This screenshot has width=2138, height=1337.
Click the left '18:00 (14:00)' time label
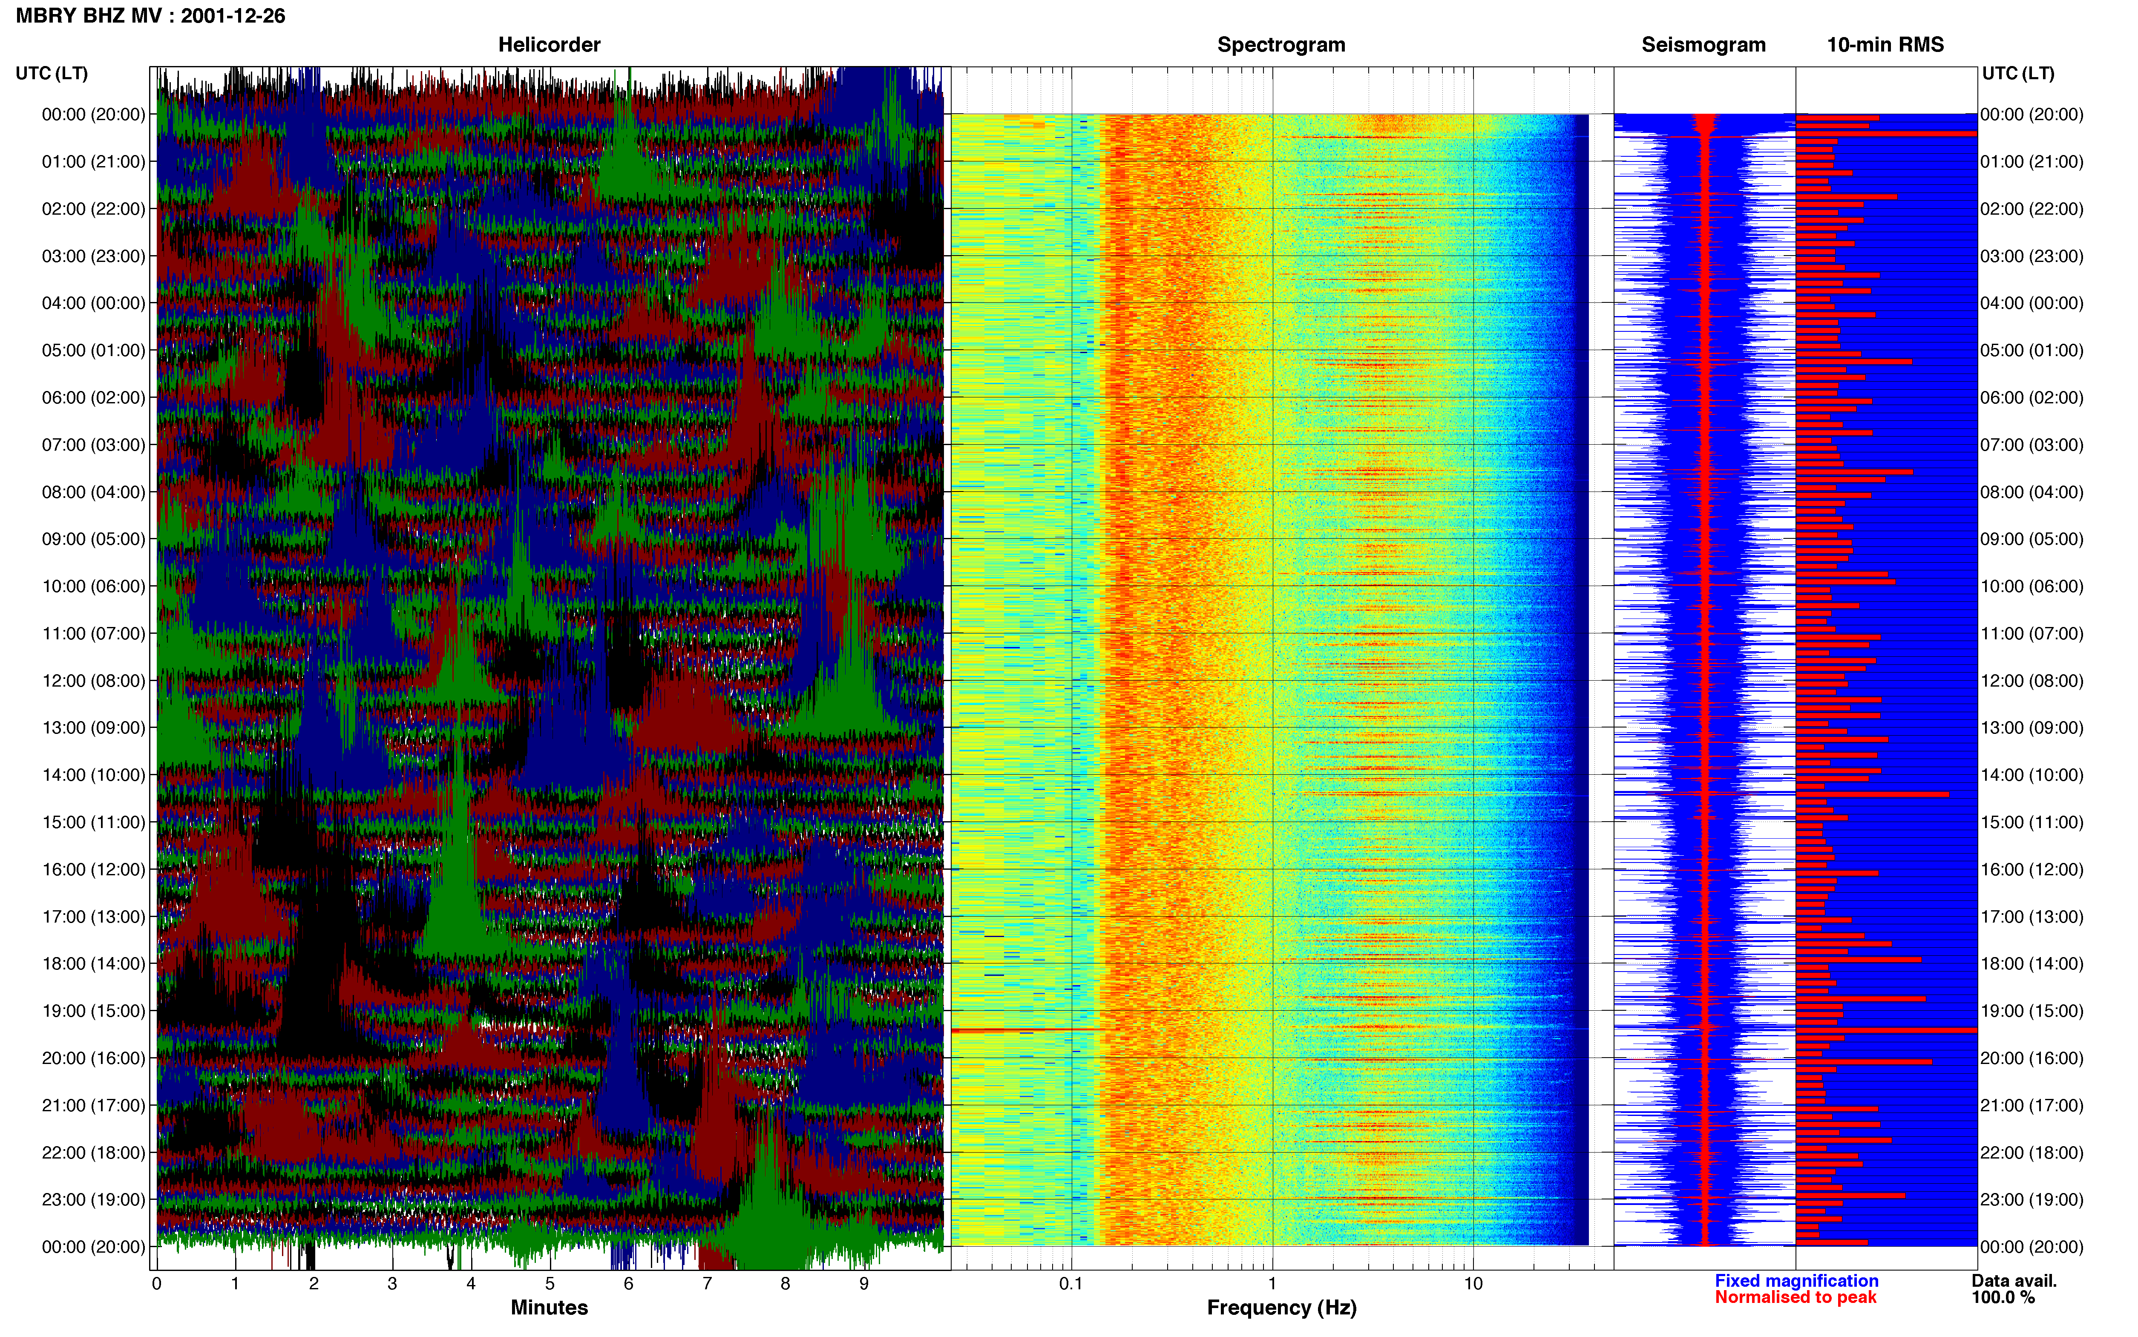93,964
